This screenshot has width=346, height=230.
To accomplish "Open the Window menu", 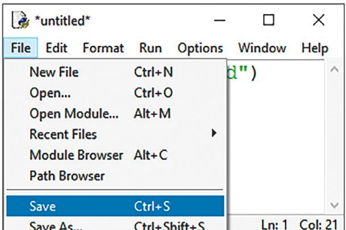I will [261, 48].
